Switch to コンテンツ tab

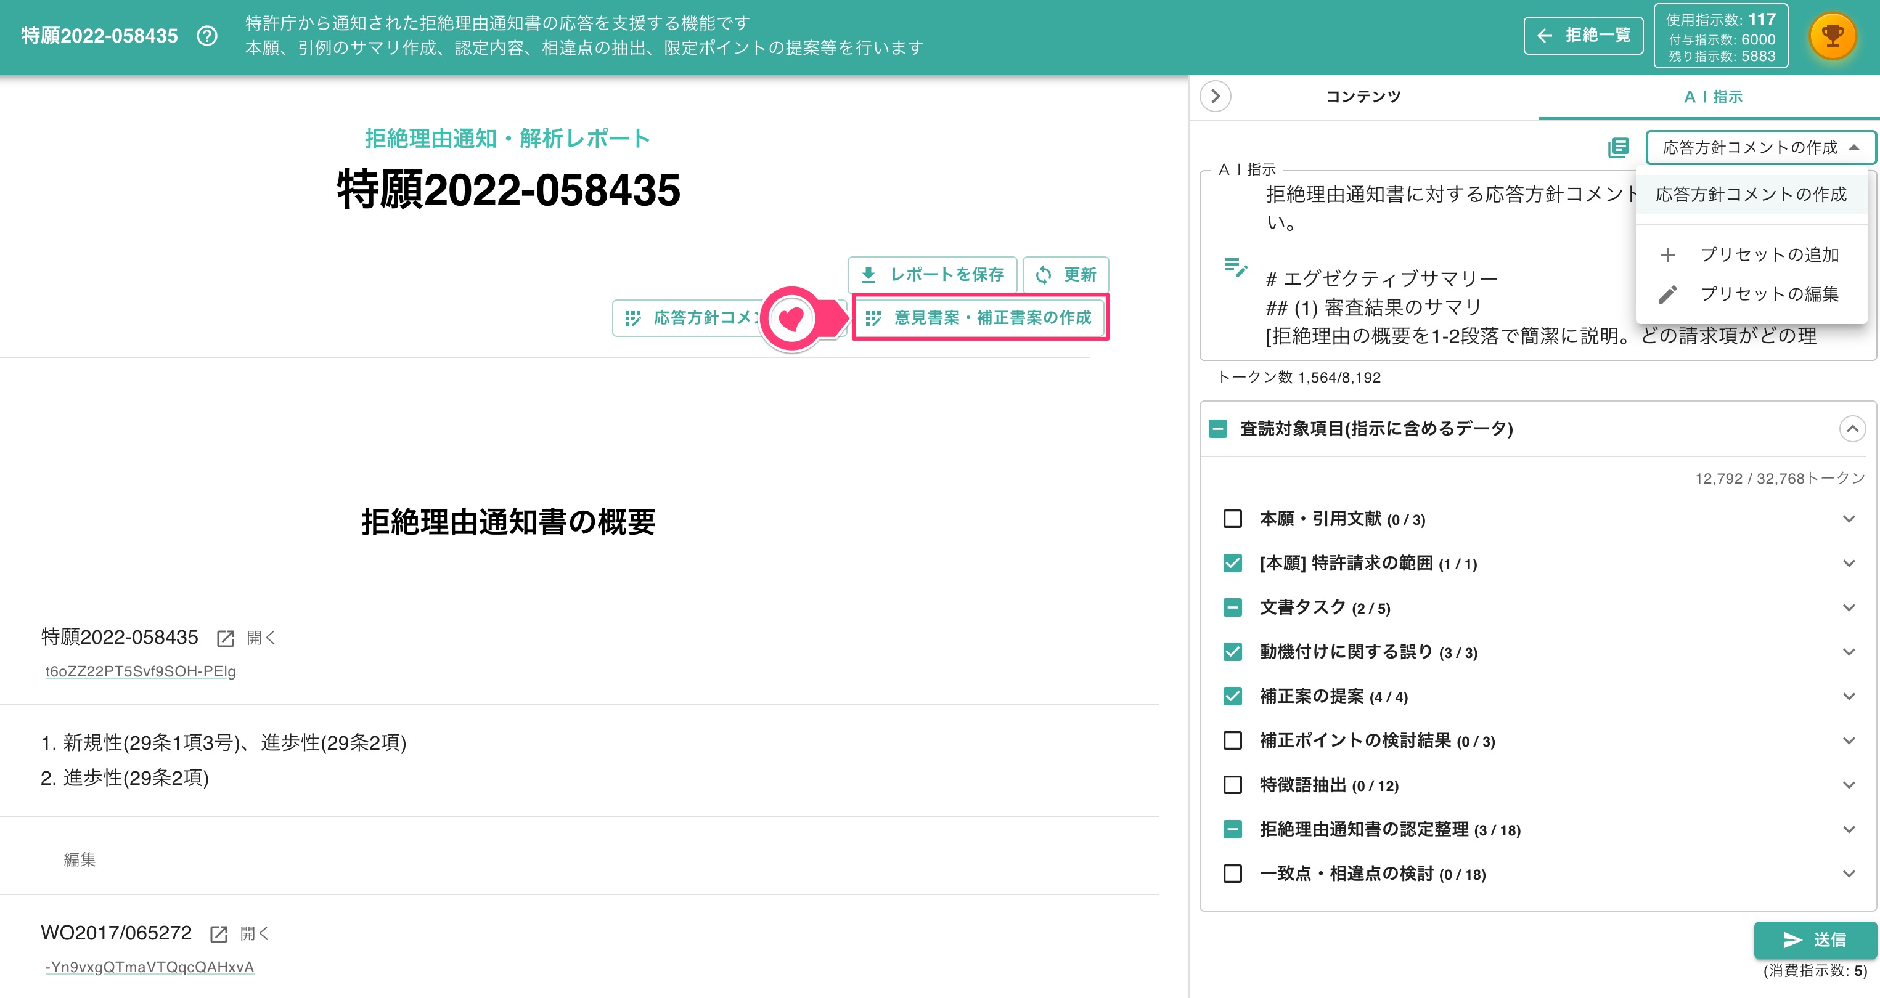click(1363, 96)
